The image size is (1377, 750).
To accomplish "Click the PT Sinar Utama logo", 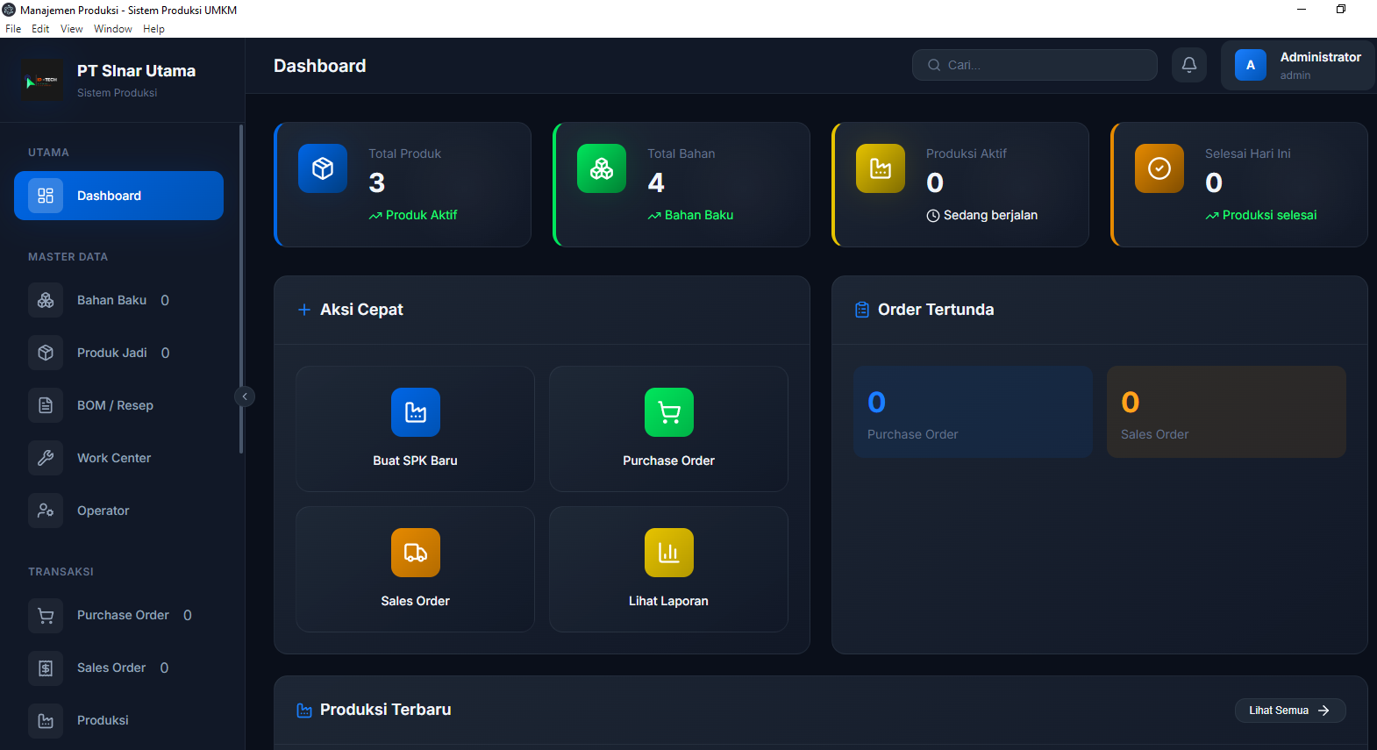I will (41, 82).
